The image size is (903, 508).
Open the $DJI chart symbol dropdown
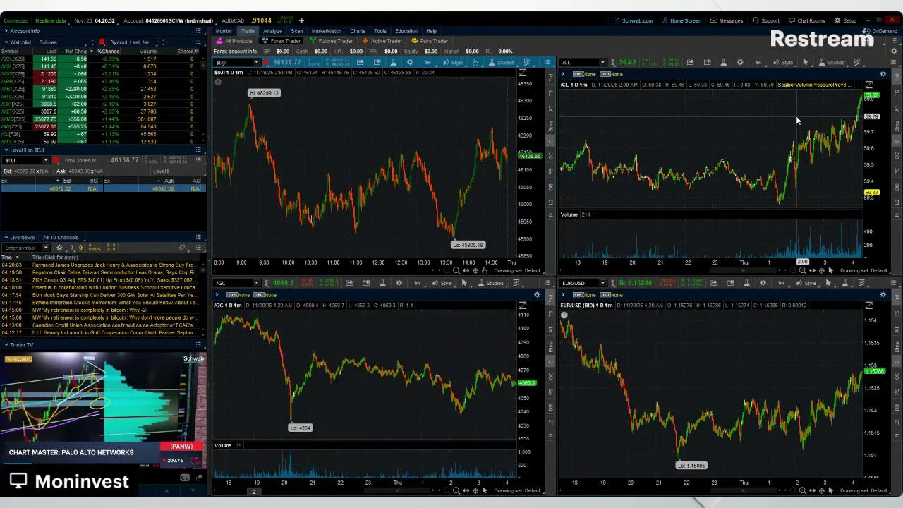pos(257,62)
